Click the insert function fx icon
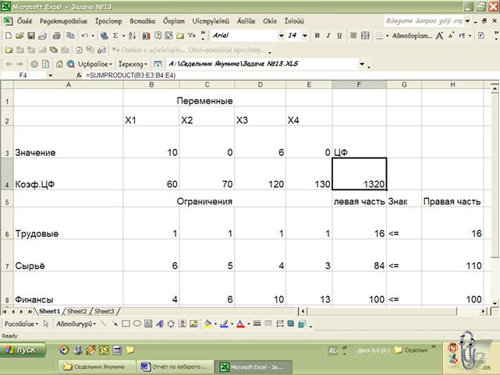This screenshot has width=500, height=375. tap(79, 75)
